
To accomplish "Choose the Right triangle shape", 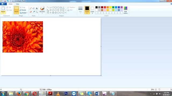I will [48, 10].
